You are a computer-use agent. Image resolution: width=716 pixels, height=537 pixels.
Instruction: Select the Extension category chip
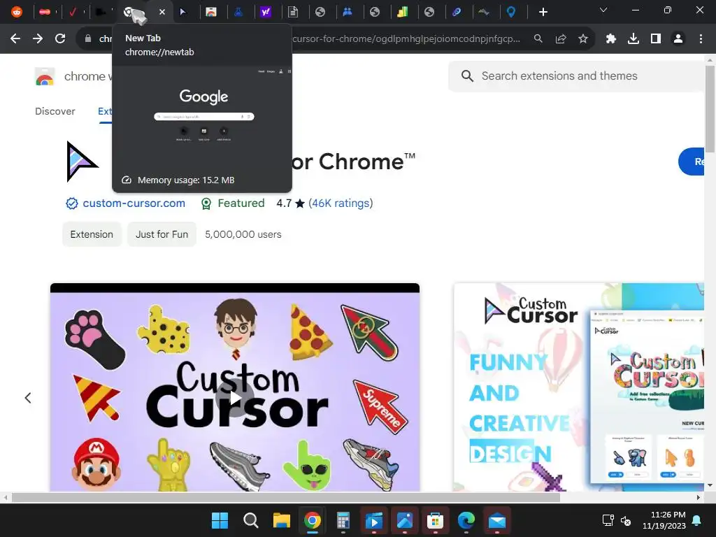[x=92, y=234]
